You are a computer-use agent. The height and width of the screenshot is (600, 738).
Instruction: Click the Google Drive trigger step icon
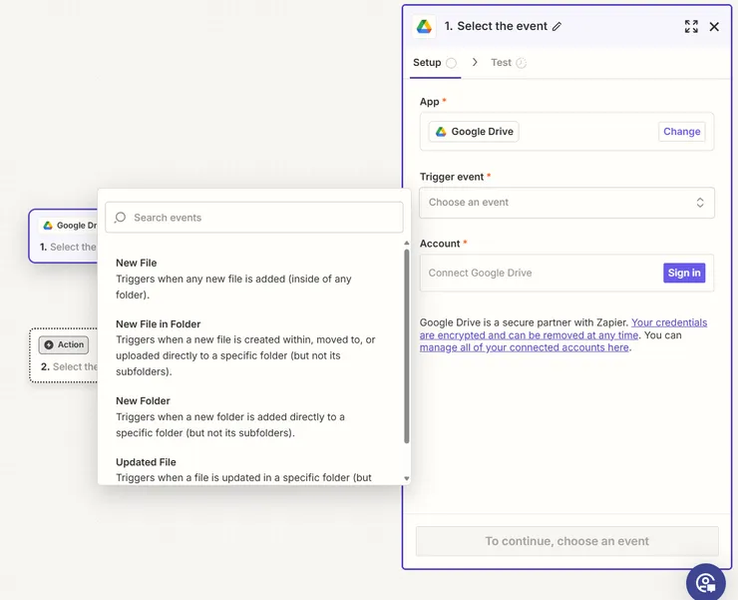coord(48,226)
